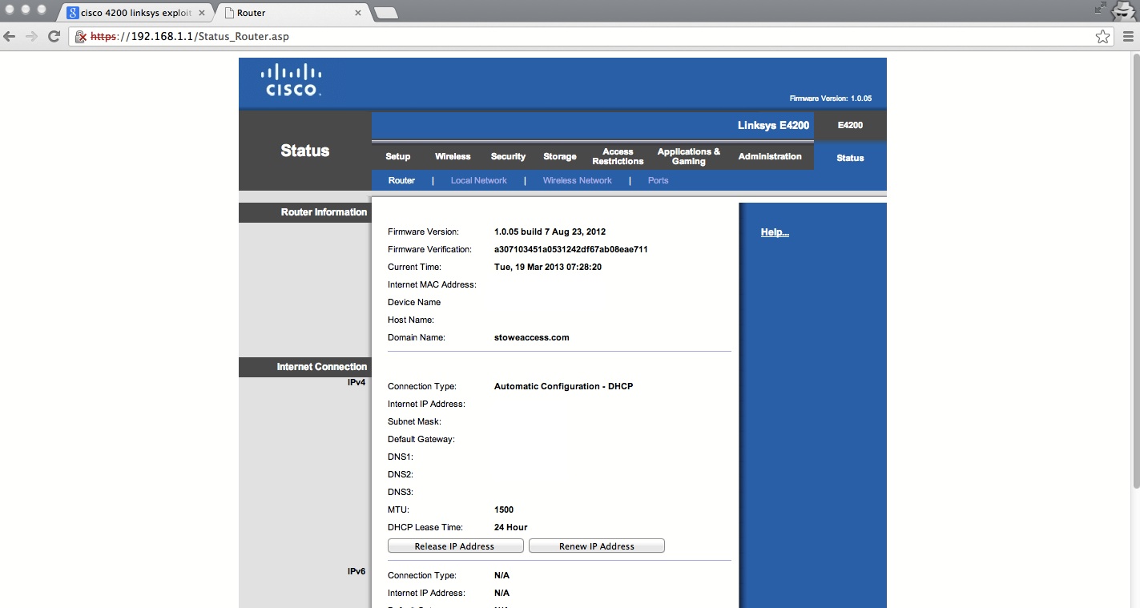1140x608 pixels.
Task: Click the MTU value "1500"
Action: coord(504,509)
